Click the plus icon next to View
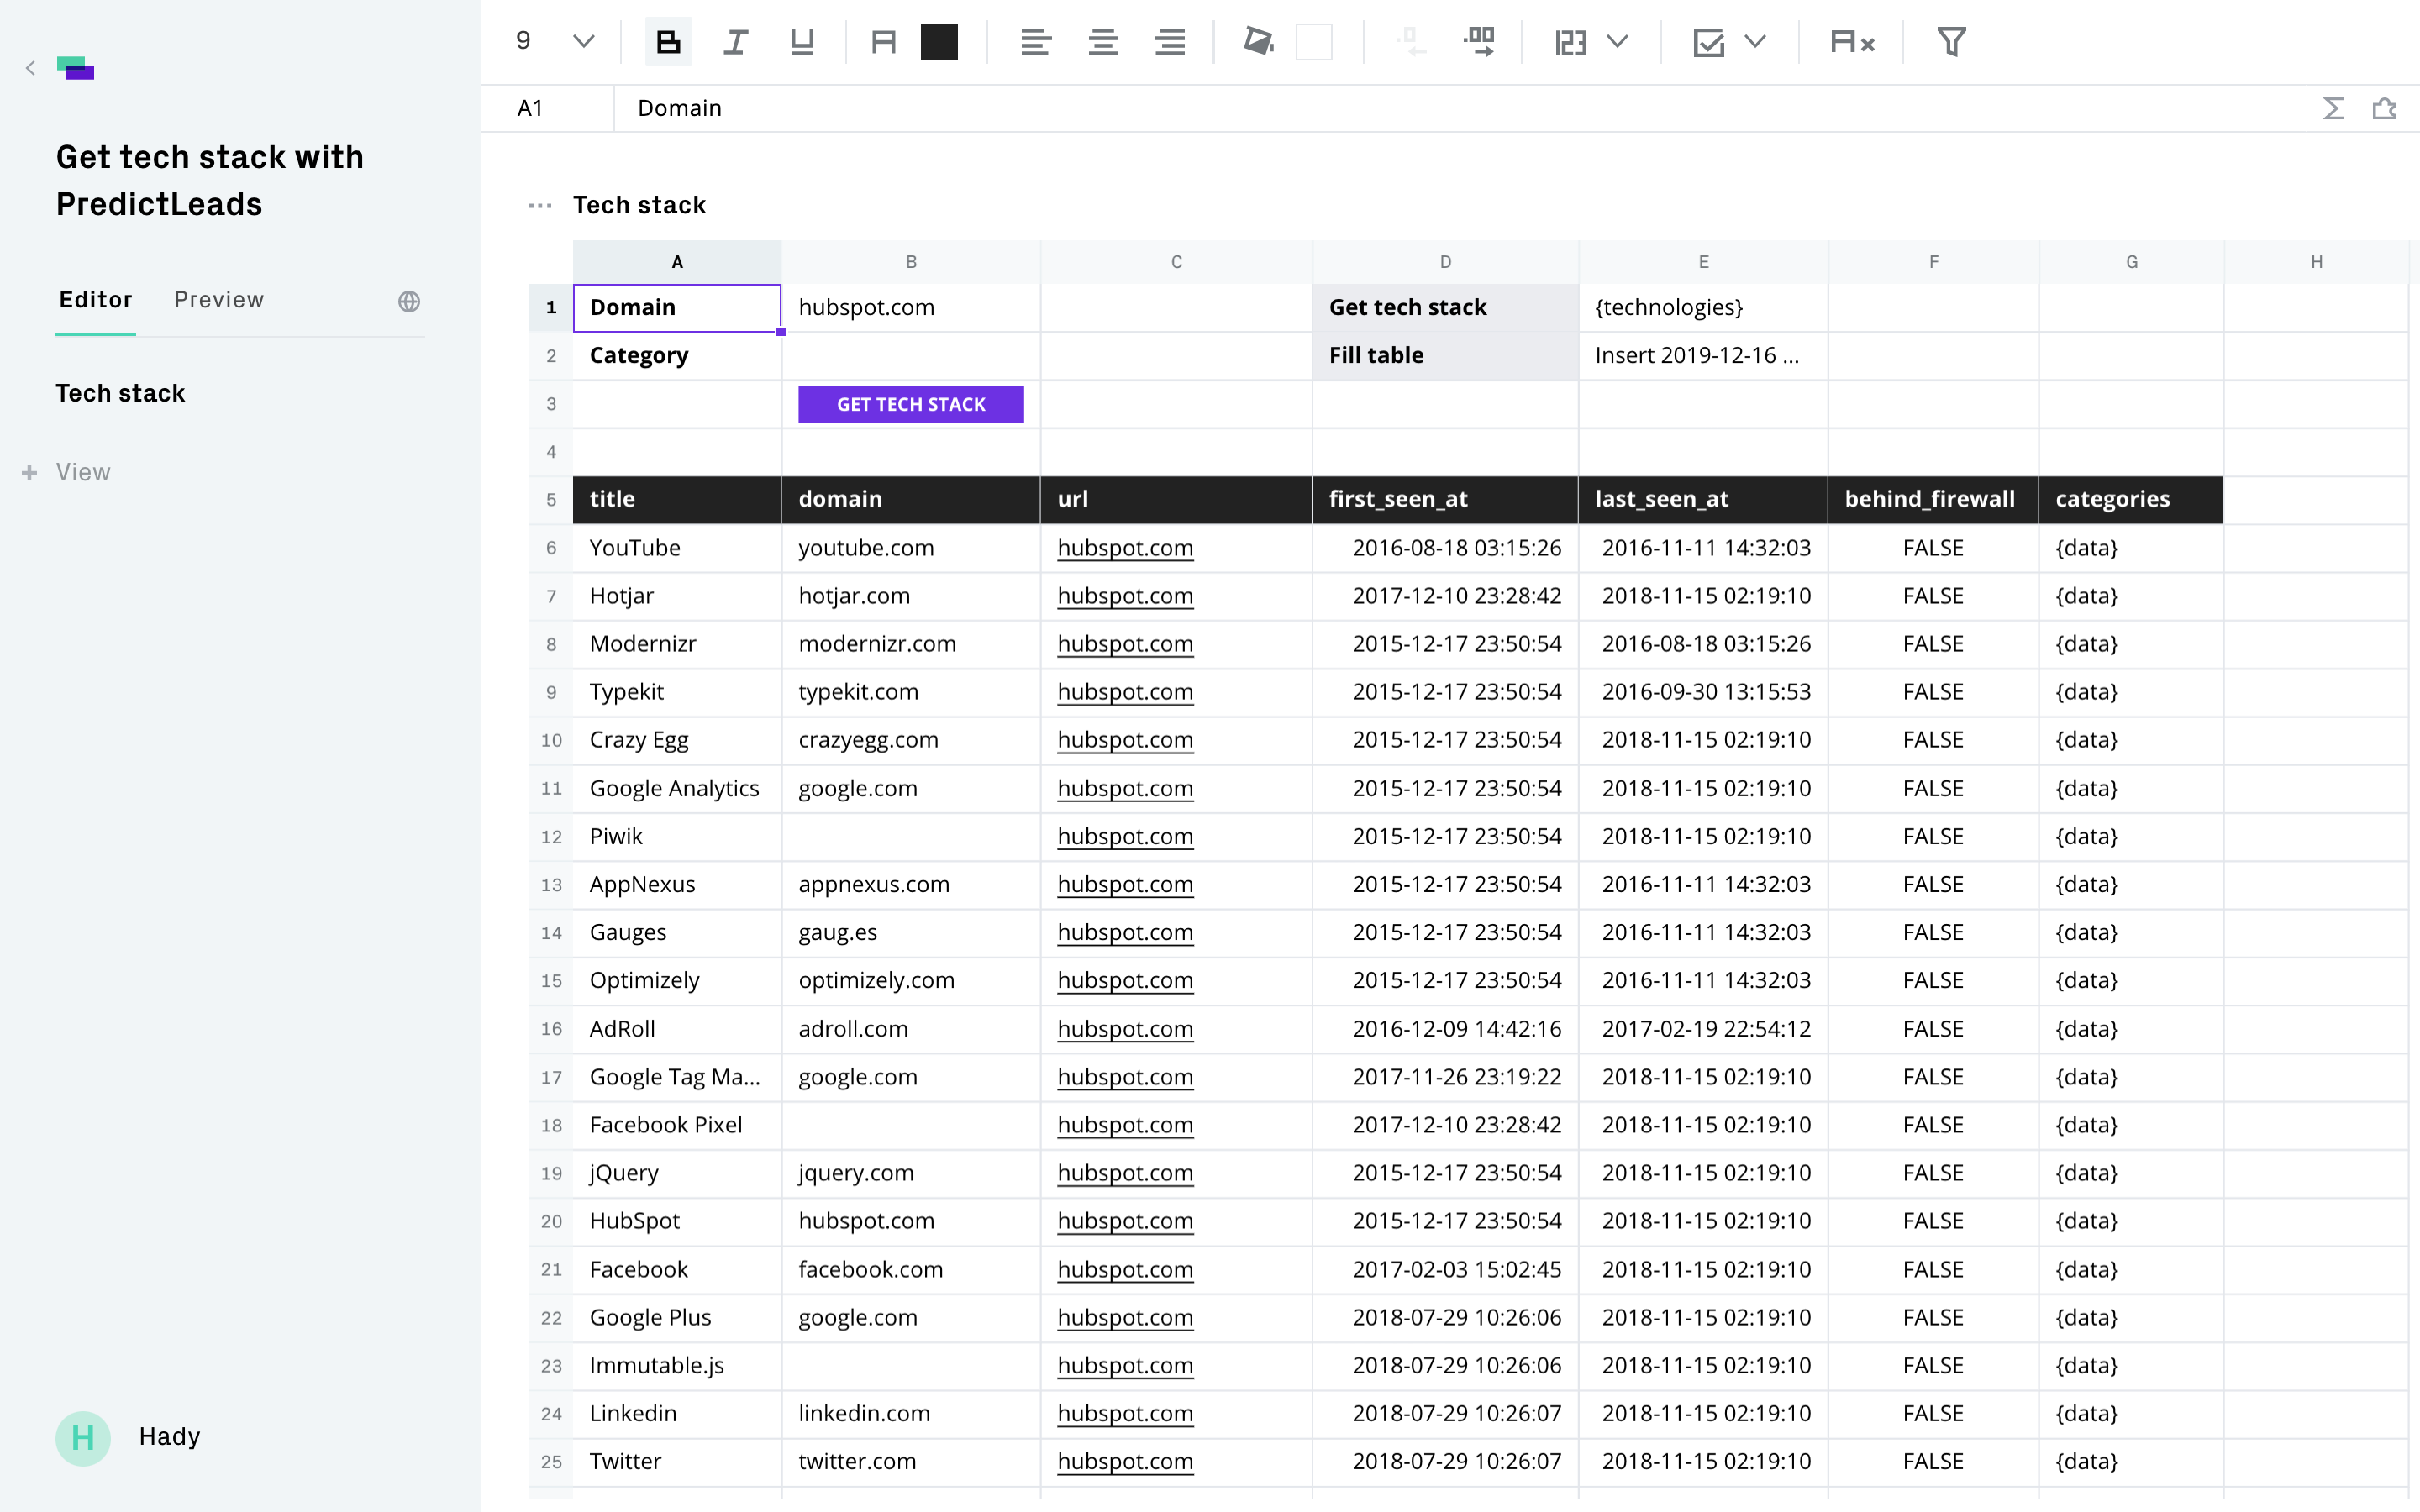 pos(30,472)
